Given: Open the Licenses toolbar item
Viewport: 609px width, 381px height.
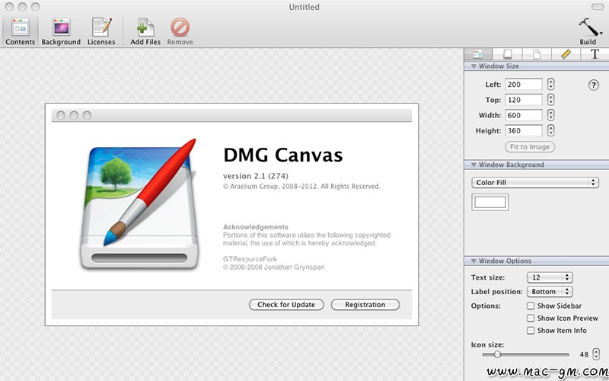Looking at the screenshot, I should pos(101,31).
